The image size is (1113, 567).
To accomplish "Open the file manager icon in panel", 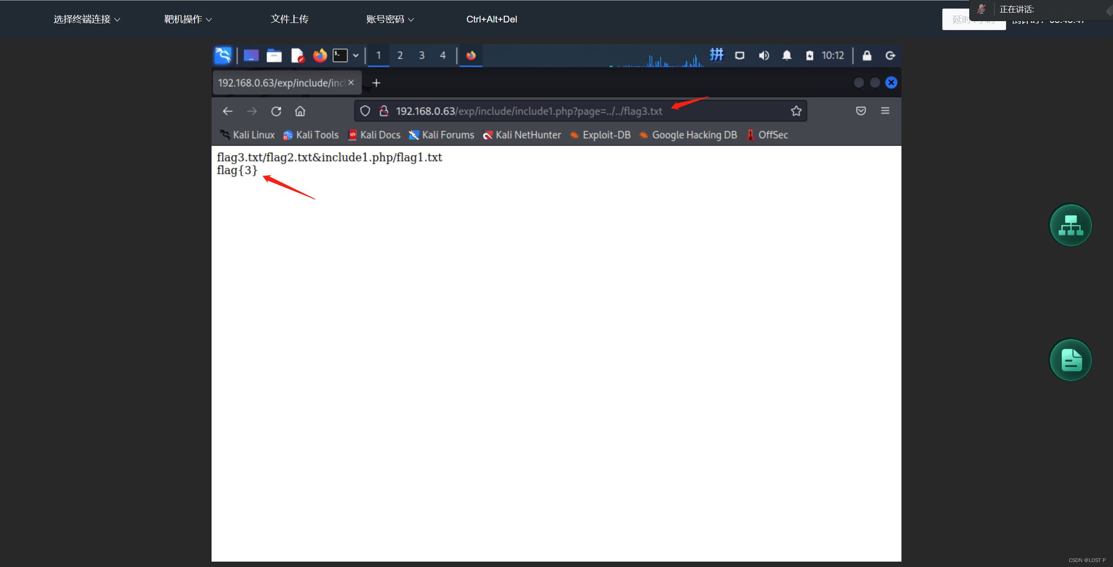I will click(274, 56).
